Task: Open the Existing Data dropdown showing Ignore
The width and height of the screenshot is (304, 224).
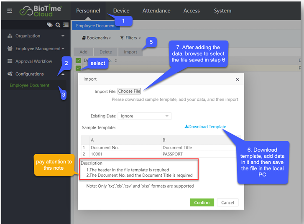Action: coord(144,116)
